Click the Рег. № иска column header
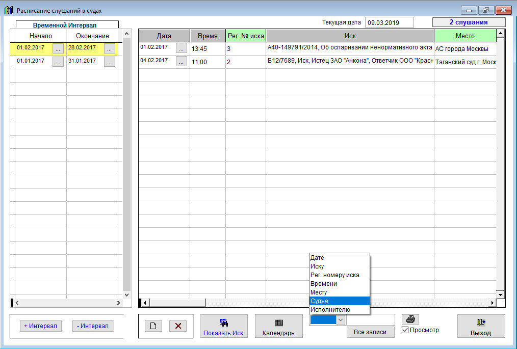517x349 pixels. (246, 36)
